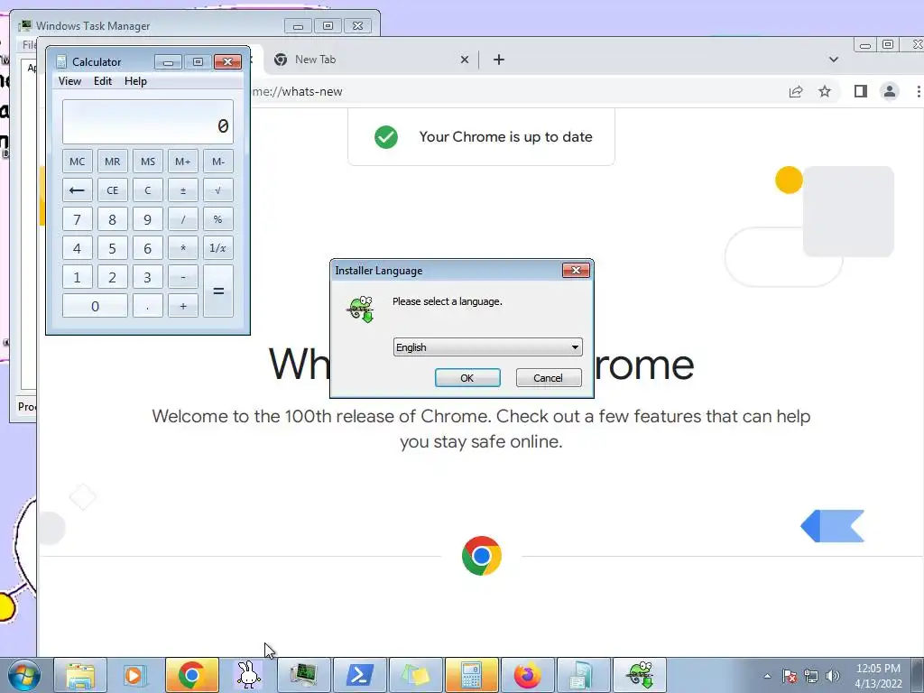Cancel the Installer Language dialog
Viewport: 924px width, 693px height.
coord(548,378)
